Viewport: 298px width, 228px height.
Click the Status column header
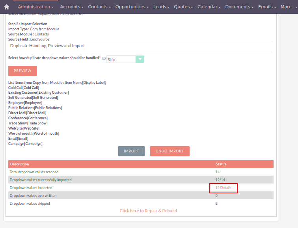(x=221, y=164)
